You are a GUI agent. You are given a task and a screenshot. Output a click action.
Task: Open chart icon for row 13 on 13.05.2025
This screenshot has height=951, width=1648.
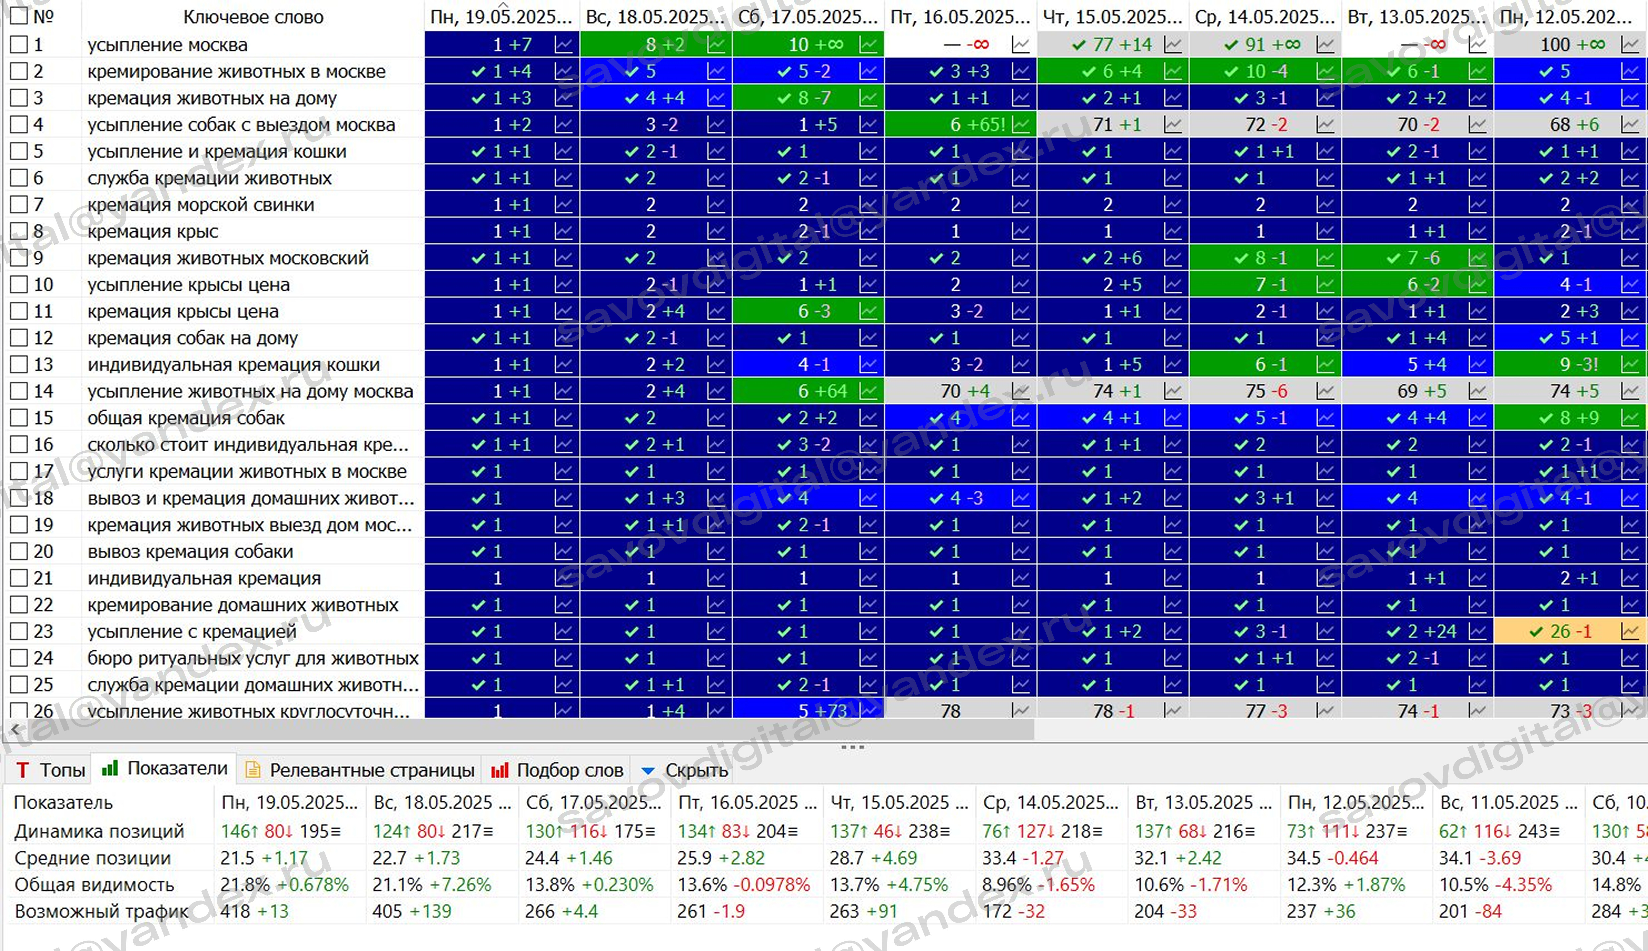[1477, 364]
